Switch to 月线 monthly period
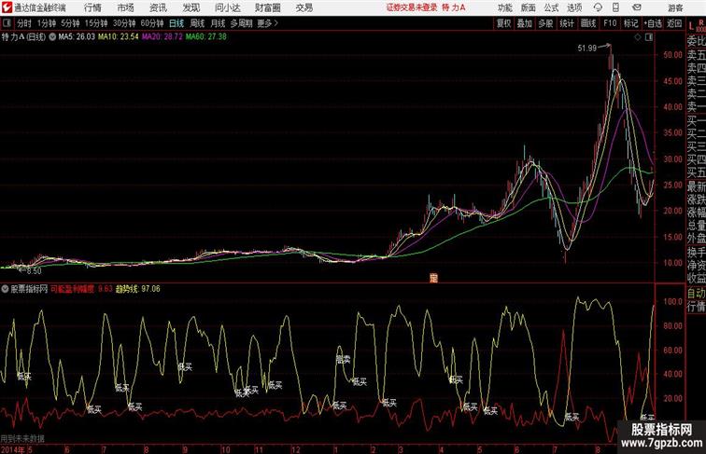Screen dimensions: 706x454 [x=218, y=23]
